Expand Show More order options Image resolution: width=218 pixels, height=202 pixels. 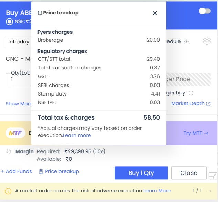[x=19, y=104]
